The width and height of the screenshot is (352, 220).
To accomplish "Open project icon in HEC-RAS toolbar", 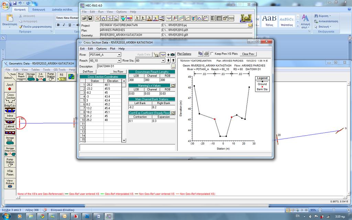I will (x=84, y=18).
